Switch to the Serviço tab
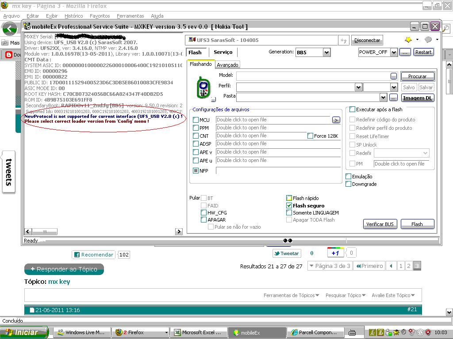453x339 pixels. pyautogui.click(x=223, y=52)
